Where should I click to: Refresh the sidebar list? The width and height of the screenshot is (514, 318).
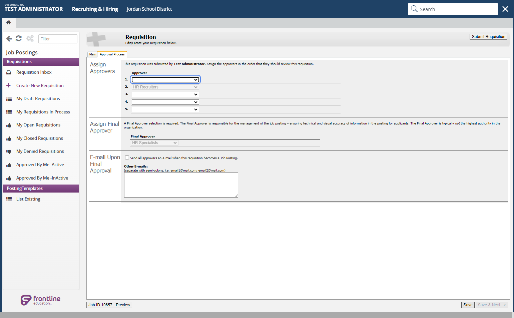[19, 38]
